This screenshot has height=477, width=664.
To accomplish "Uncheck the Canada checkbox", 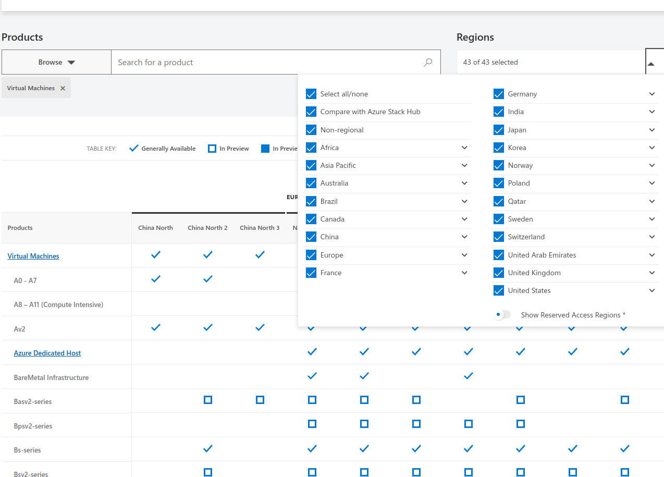I will point(311,219).
